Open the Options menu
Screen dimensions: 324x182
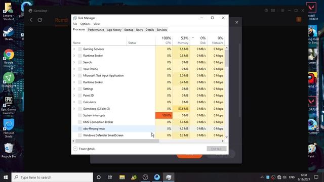coord(85,24)
